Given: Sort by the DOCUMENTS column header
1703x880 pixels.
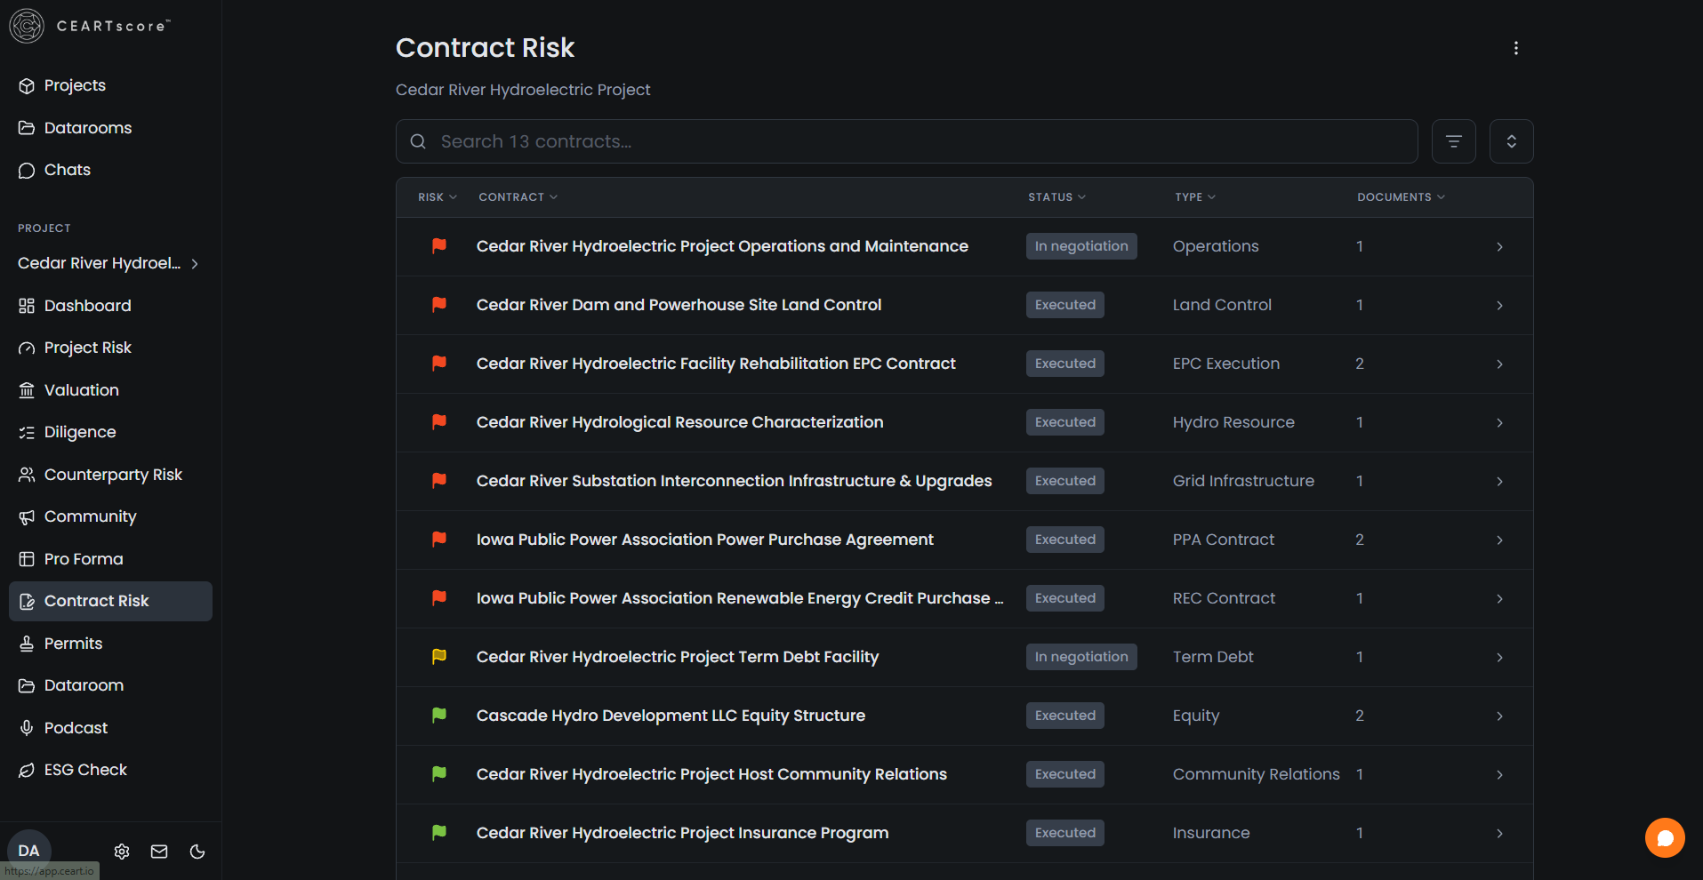Looking at the screenshot, I should pyautogui.click(x=1402, y=197).
